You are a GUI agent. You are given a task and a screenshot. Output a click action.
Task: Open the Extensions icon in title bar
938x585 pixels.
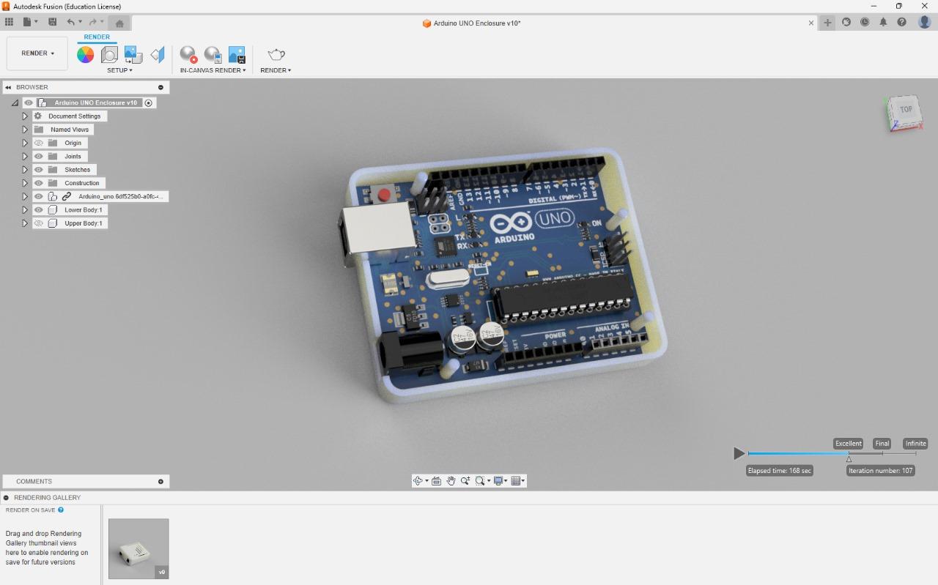[x=846, y=23]
